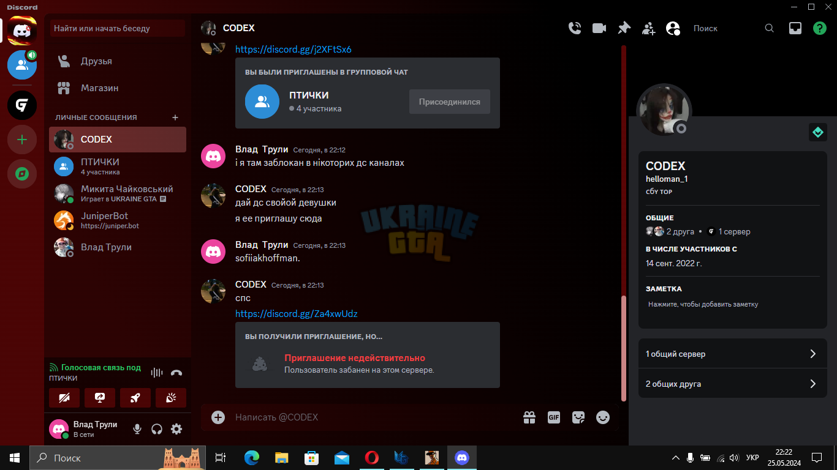Show hidden system tray icons
This screenshot has width=837, height=470.
676,458
